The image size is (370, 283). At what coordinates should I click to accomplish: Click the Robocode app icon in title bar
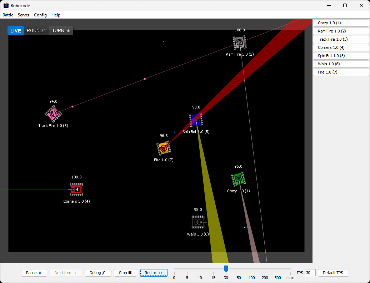(x=6, y=5)
